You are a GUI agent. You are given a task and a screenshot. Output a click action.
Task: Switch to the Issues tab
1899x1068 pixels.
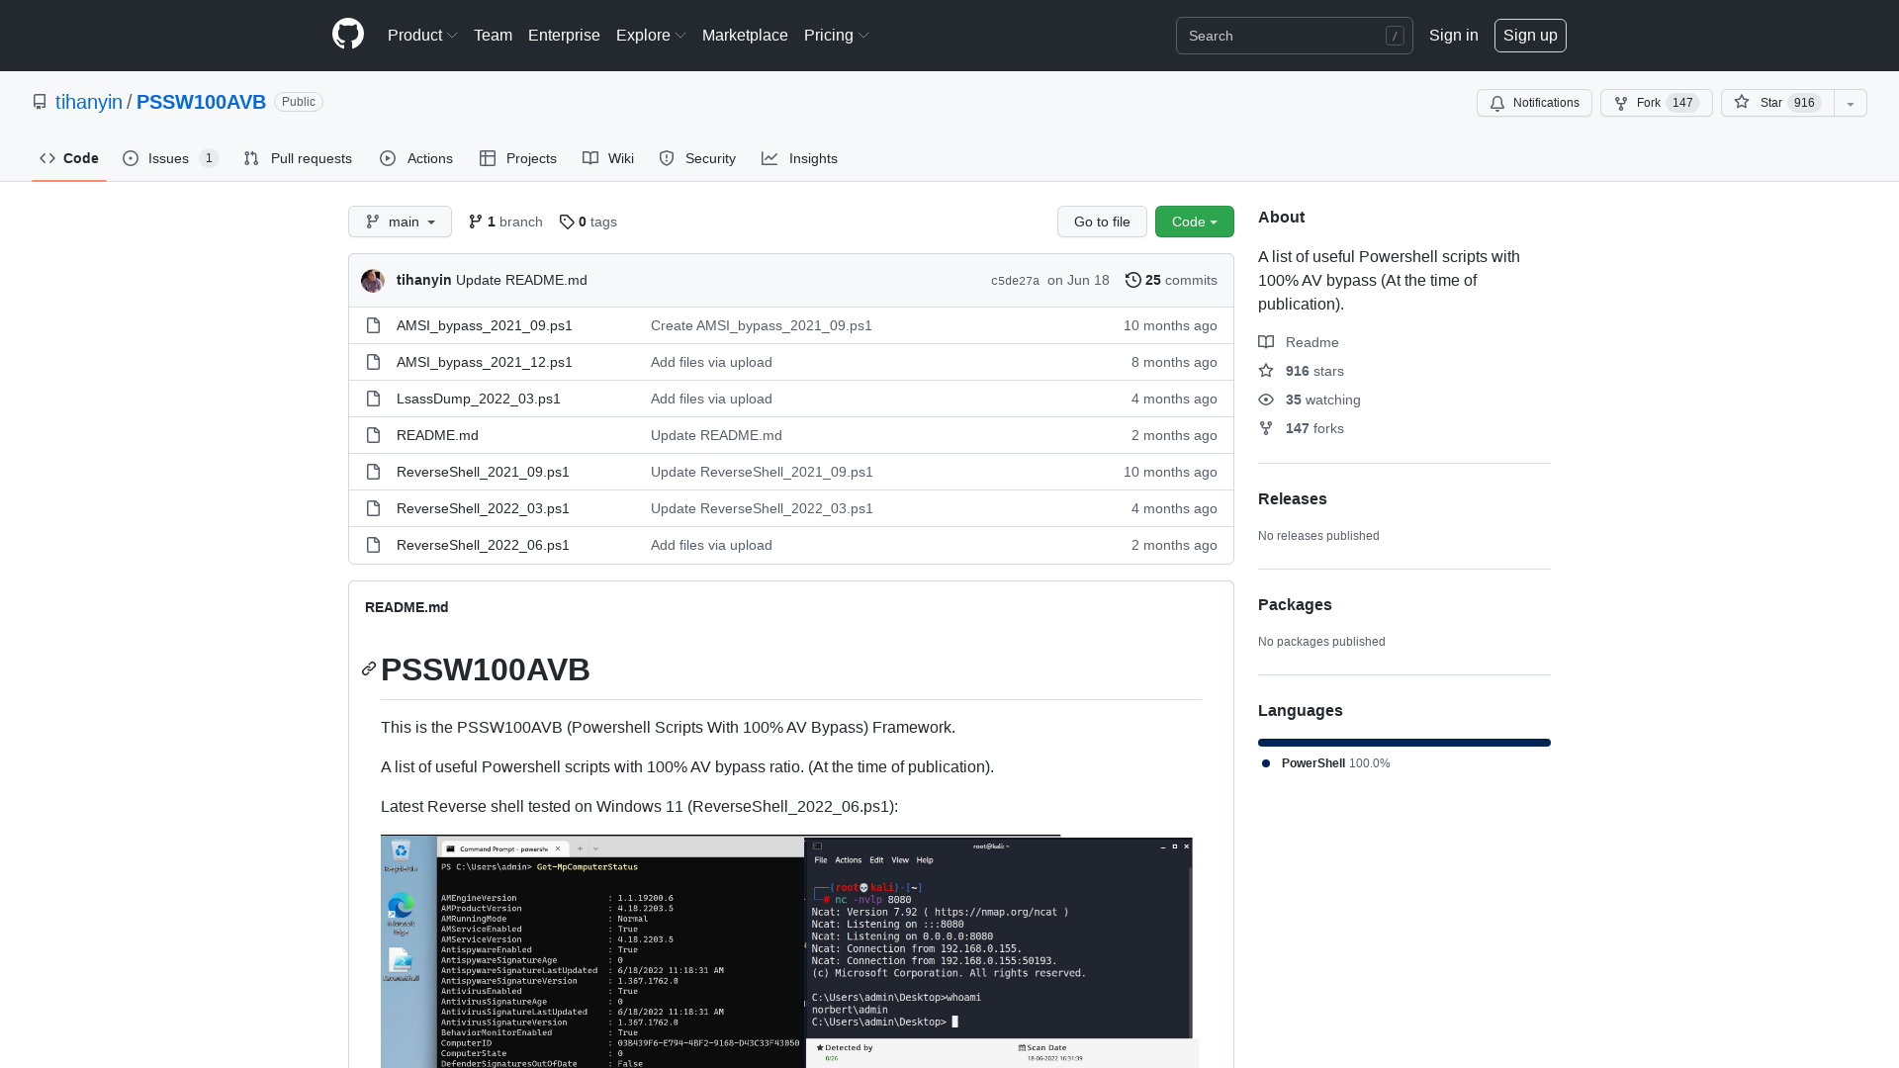[x=170, y=158]
